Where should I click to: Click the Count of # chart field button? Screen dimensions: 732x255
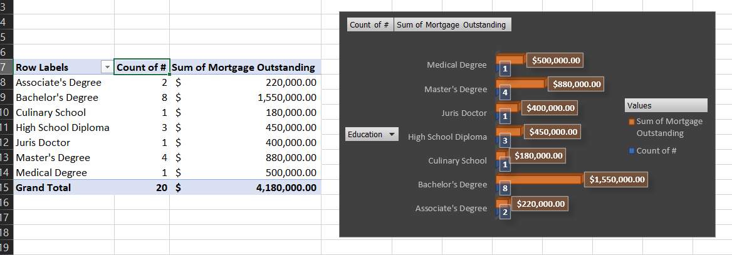[x=370, y=25]
